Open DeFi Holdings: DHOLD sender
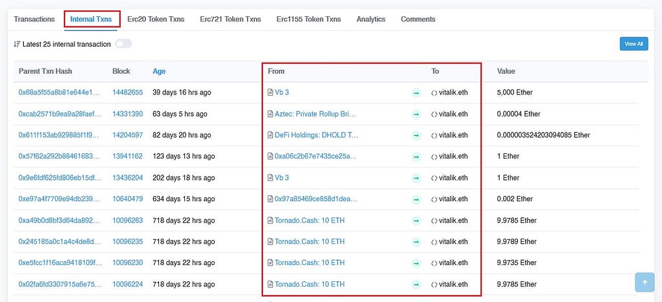This screenshot has width=662, height=302. (x=316, y=135)
